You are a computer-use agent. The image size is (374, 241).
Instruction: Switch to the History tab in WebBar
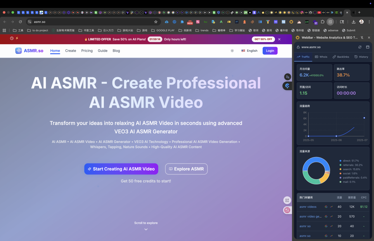click(361, 57)
